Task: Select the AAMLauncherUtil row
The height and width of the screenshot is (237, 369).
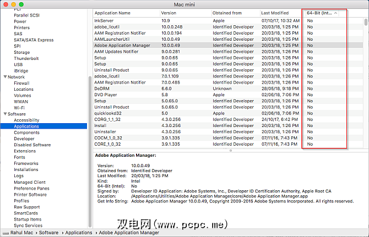Action: tap(228, 39)
